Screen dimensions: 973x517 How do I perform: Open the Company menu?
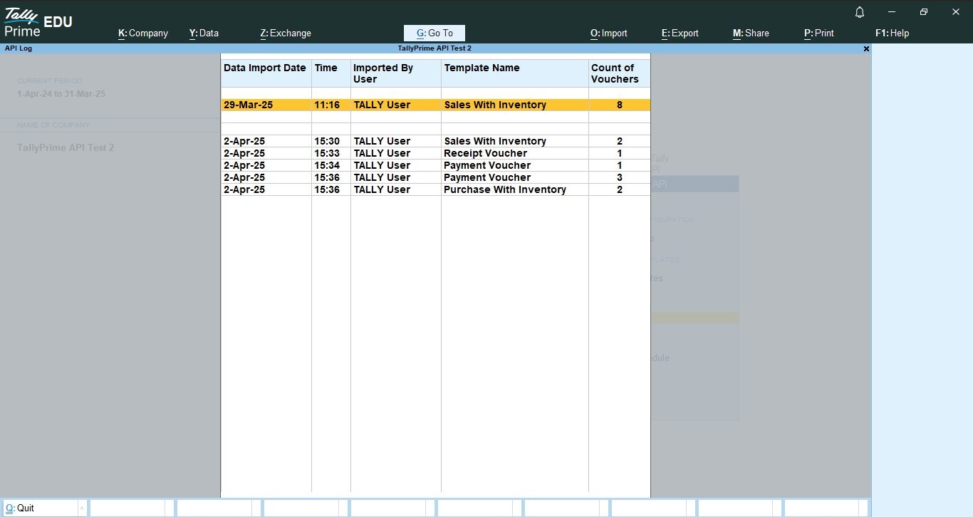tap(143, 33)
